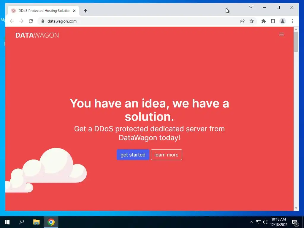Maximize the Chrome window
The height and width of the screenshot is (228, 304).
pos(278,7)
